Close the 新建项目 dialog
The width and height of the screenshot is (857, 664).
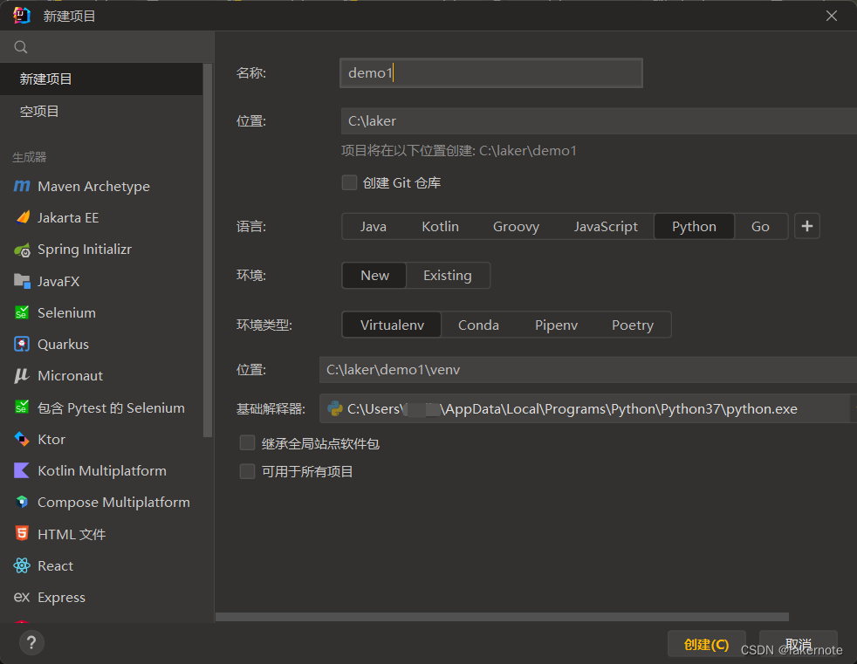tap(832, 16)
